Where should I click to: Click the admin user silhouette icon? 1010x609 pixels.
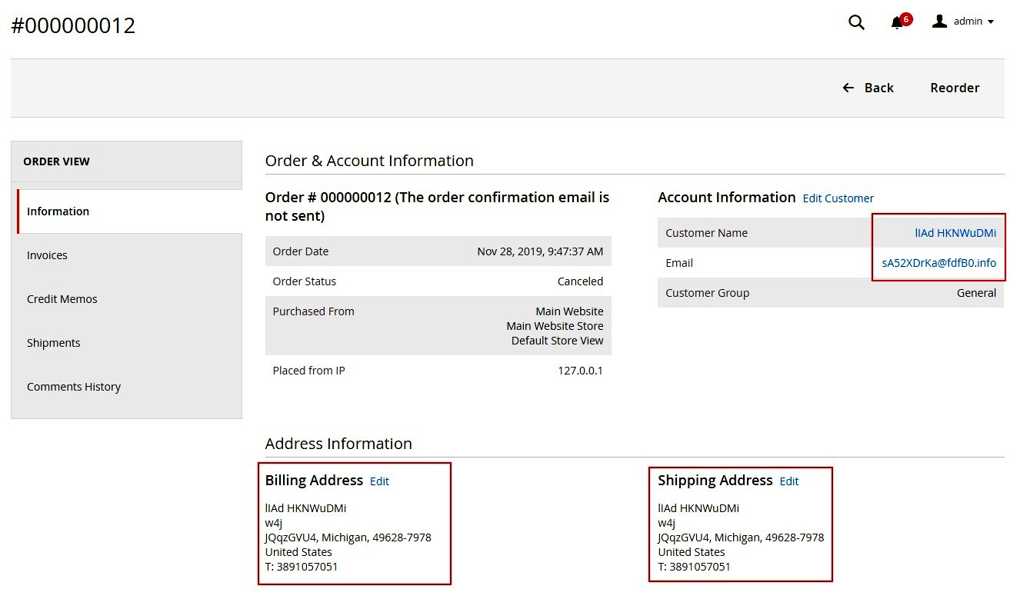pyautogui.click(x=939, y=22)
